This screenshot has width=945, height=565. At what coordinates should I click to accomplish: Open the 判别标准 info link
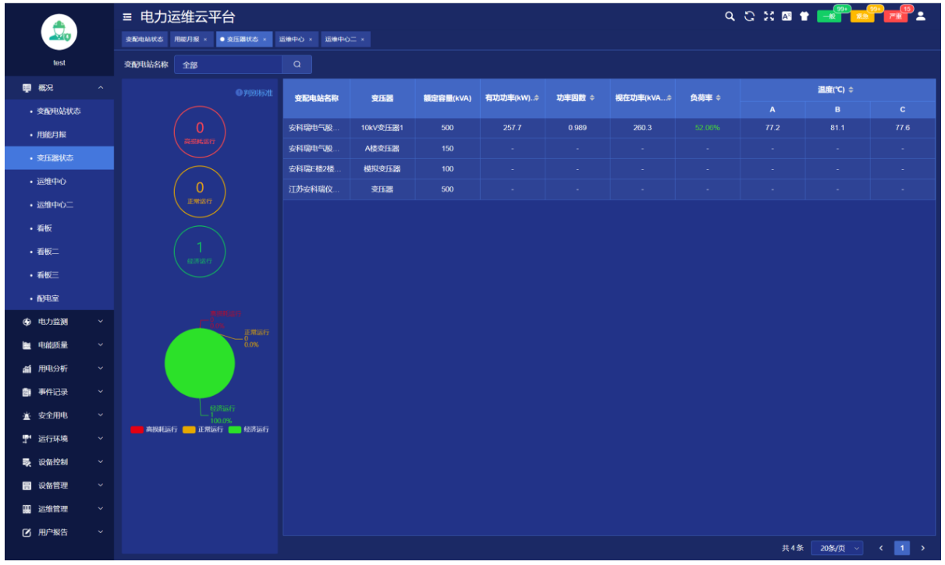click(x=254, y=93)
